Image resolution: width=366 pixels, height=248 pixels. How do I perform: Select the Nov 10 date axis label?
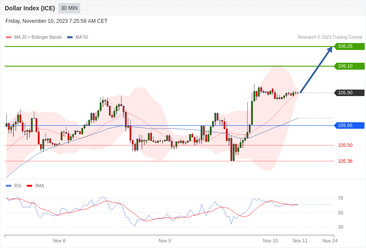point(270,241)
